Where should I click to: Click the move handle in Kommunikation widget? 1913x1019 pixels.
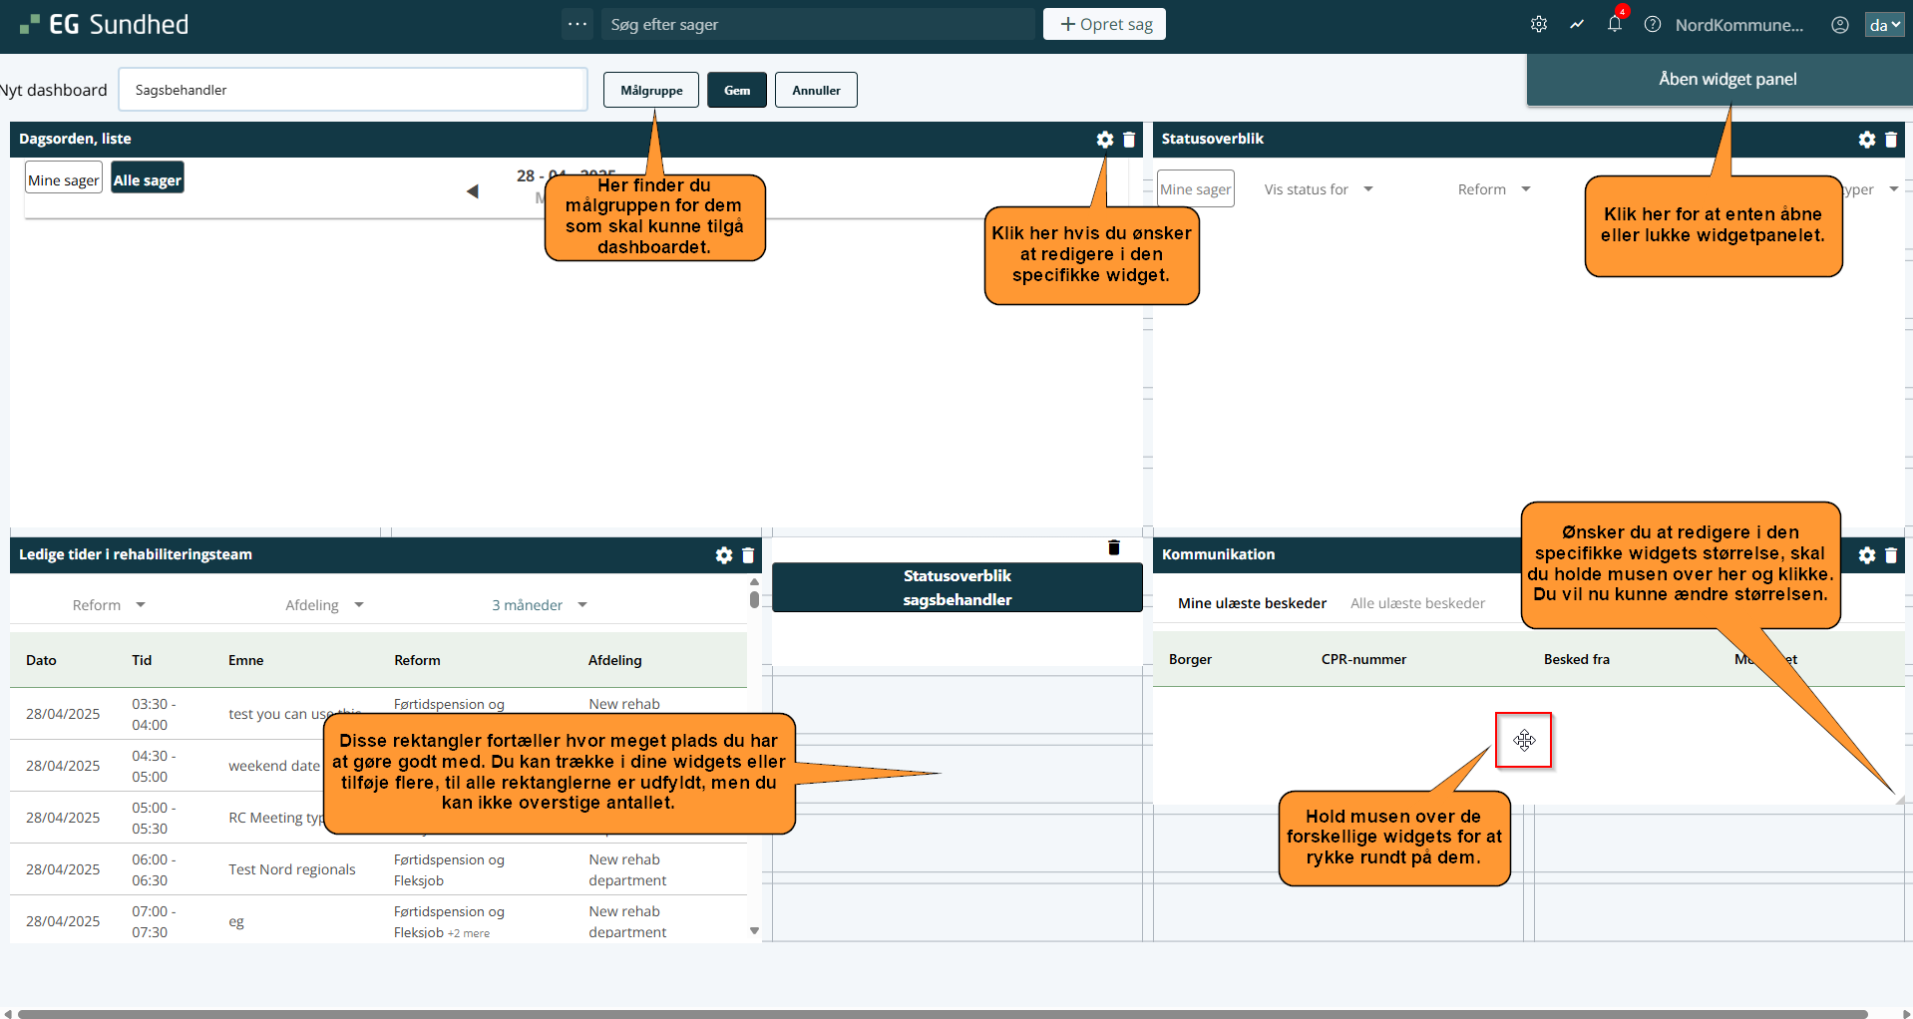1523,740
